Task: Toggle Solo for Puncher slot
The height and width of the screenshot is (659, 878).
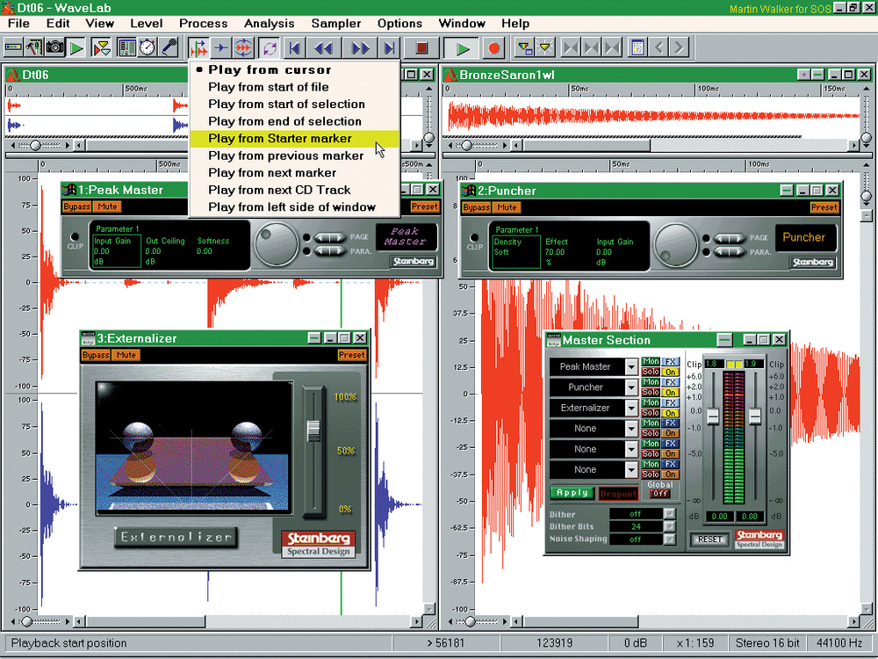Action: 650,392
